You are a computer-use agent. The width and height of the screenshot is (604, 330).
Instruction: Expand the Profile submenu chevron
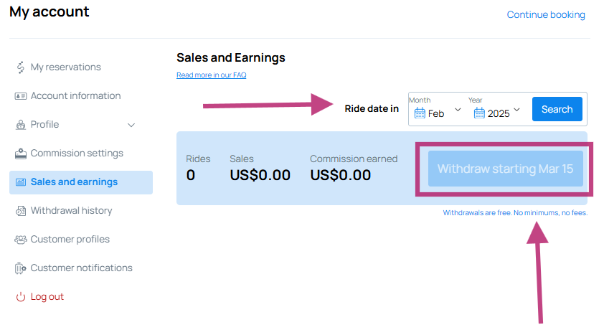point(131,125)
